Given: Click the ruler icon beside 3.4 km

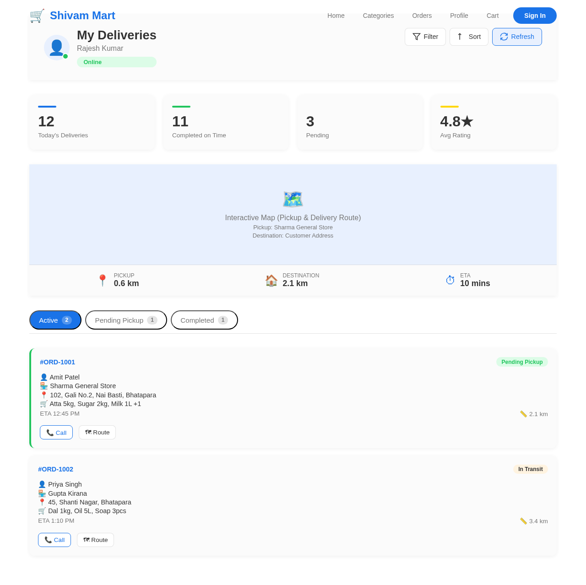Looking at the screenshot, I should click(x=523, y=521).
